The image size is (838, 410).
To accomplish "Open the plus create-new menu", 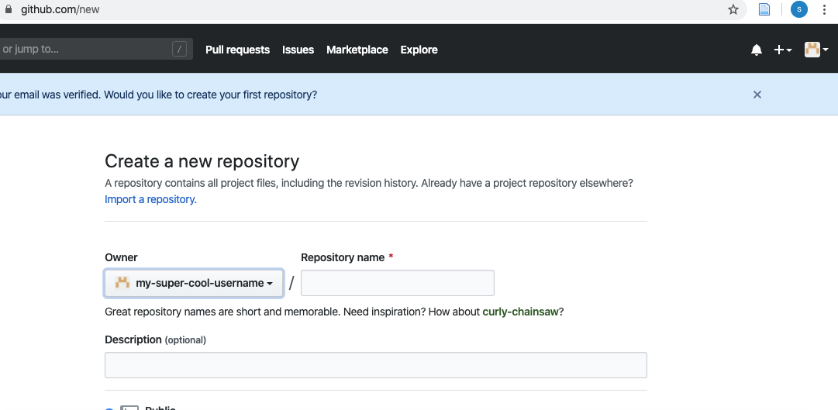I will pos(783,50).
